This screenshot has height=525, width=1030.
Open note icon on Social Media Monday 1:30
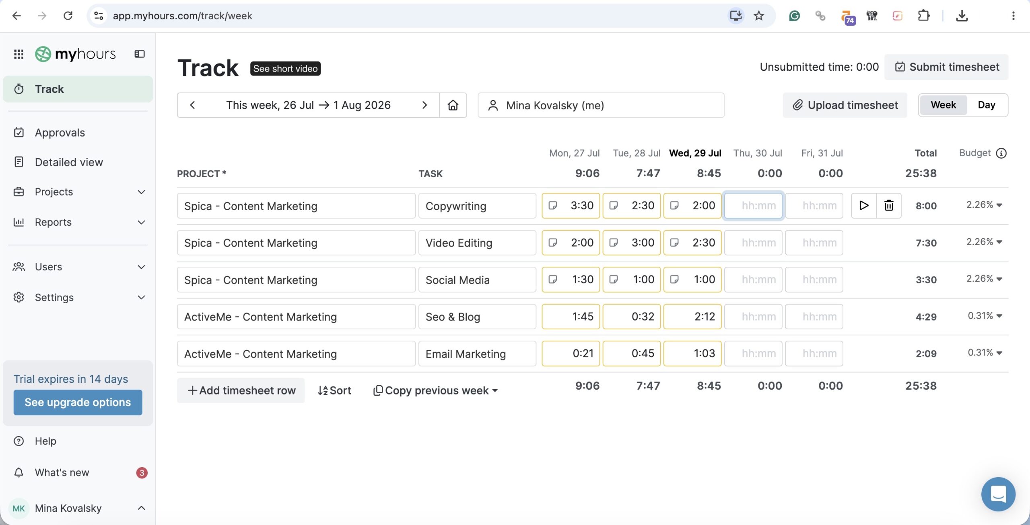[553, 280]
